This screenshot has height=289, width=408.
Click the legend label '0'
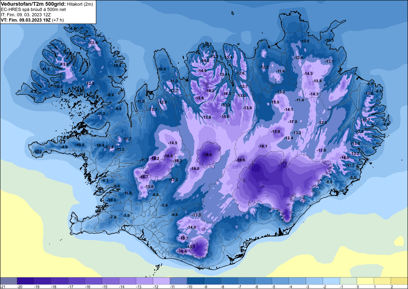[x=357, y=287]
